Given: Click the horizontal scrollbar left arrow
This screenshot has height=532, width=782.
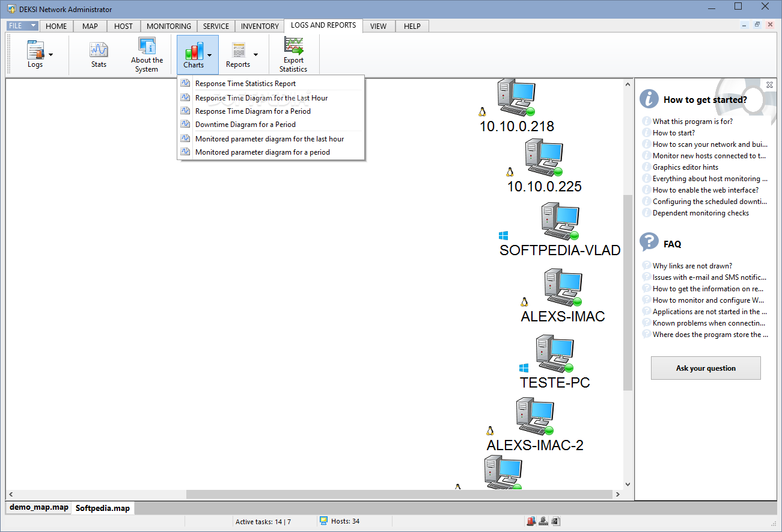Looking at the screenshot, I should [11, 494].
